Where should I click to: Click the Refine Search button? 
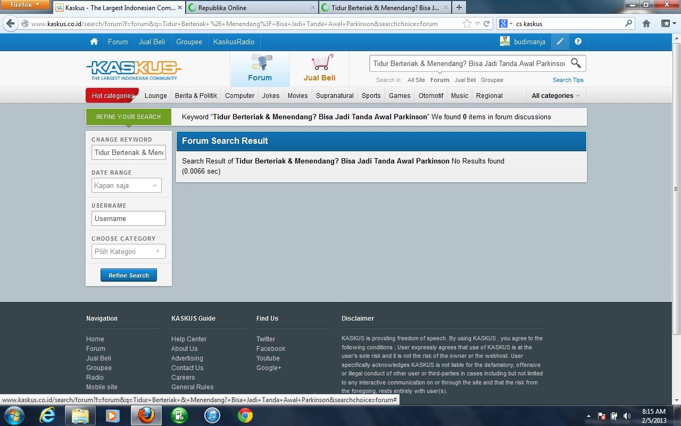click(129, 275)
